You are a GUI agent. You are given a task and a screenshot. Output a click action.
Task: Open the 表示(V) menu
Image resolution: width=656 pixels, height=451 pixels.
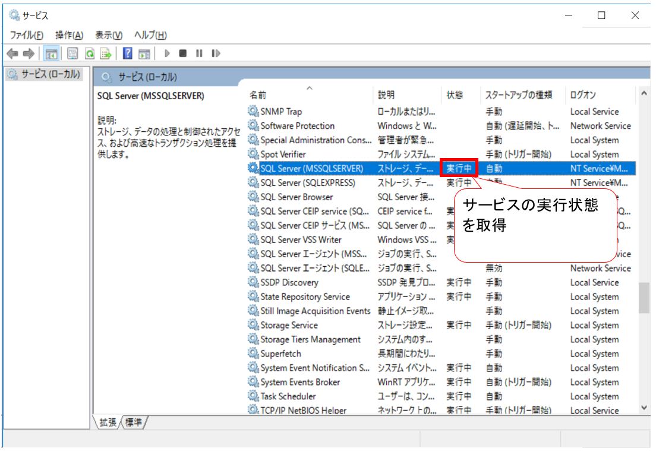coord(109,35)
